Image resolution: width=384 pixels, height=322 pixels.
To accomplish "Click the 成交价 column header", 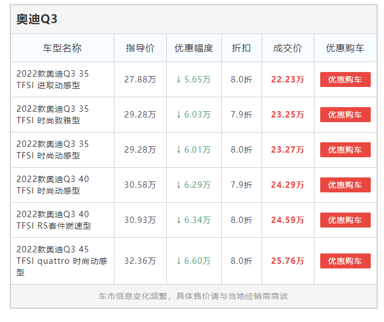I will [x=287, y=48].
